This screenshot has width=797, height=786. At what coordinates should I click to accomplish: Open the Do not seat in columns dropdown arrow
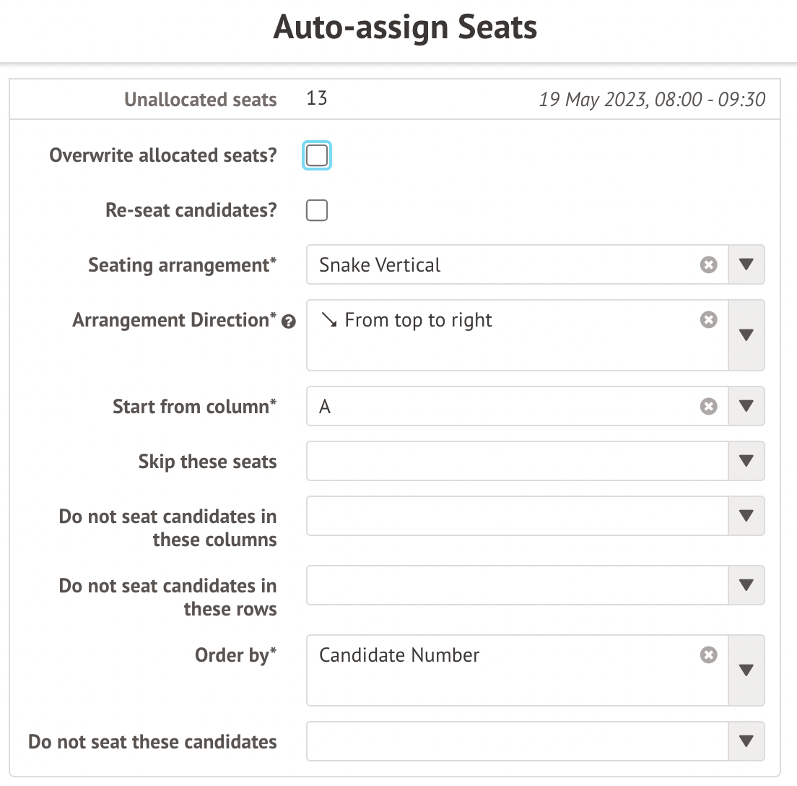pos(746,516)
